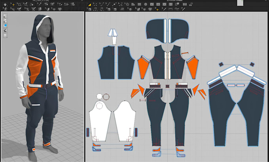269x162 pixels.
Task: Select the orange left side panel pattern
Action: (143, 68)
